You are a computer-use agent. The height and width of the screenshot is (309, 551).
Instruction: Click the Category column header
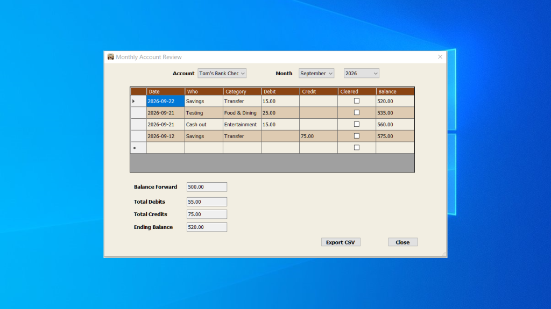[x=242, y=91]
